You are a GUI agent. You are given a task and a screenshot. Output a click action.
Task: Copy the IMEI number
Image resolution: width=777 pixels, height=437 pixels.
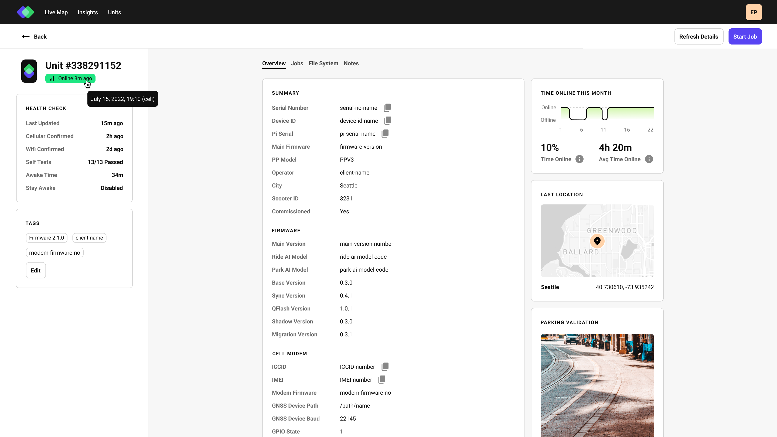click(x=382, y=379)
